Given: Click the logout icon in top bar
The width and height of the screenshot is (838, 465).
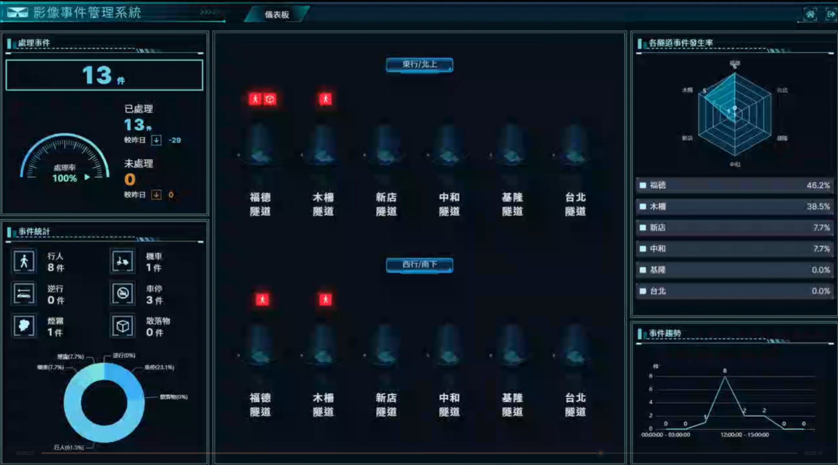Looking at the screenshot, I should click(x=831, y=14).
